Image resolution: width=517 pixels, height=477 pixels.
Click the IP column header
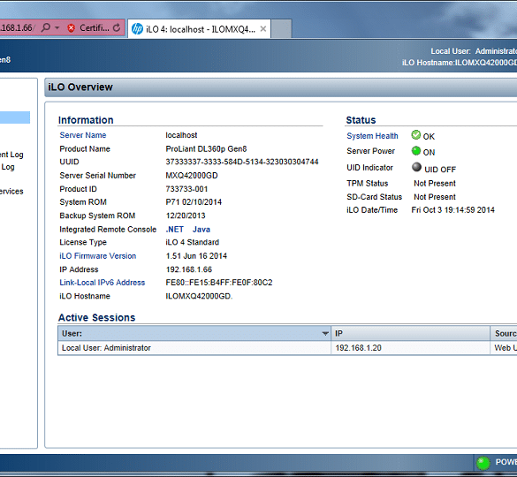pos(410,334)
